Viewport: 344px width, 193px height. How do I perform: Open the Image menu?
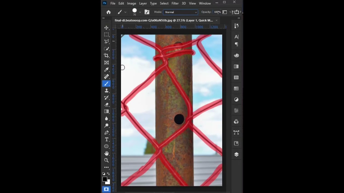click(x=131, y=3)
